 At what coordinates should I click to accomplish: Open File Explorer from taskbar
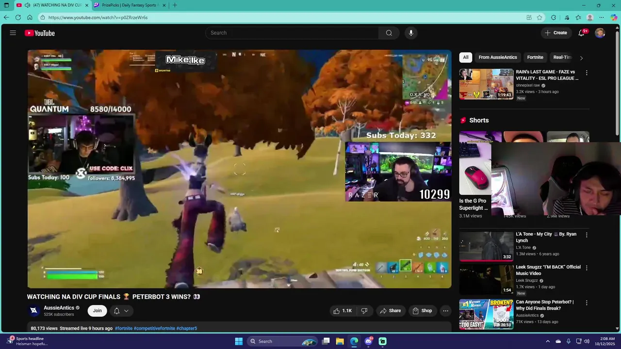[340, 341]
